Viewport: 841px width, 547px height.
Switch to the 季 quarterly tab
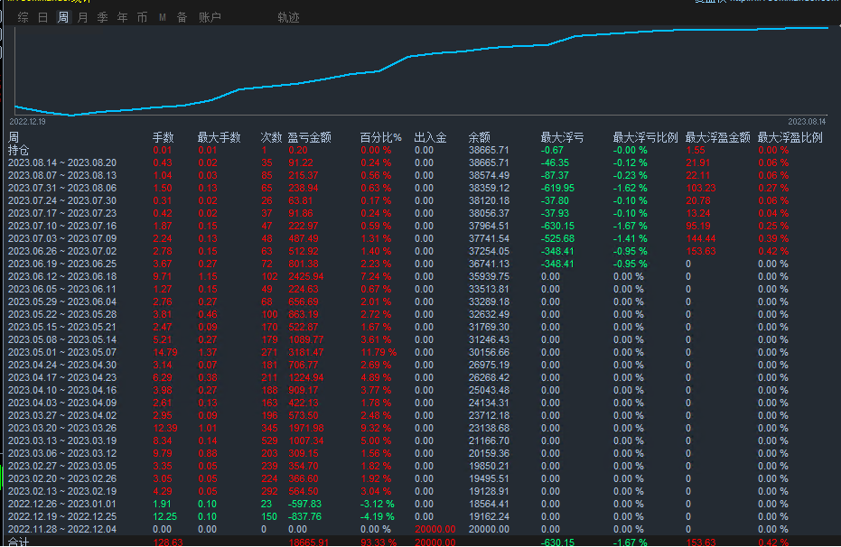pos(102,17)
